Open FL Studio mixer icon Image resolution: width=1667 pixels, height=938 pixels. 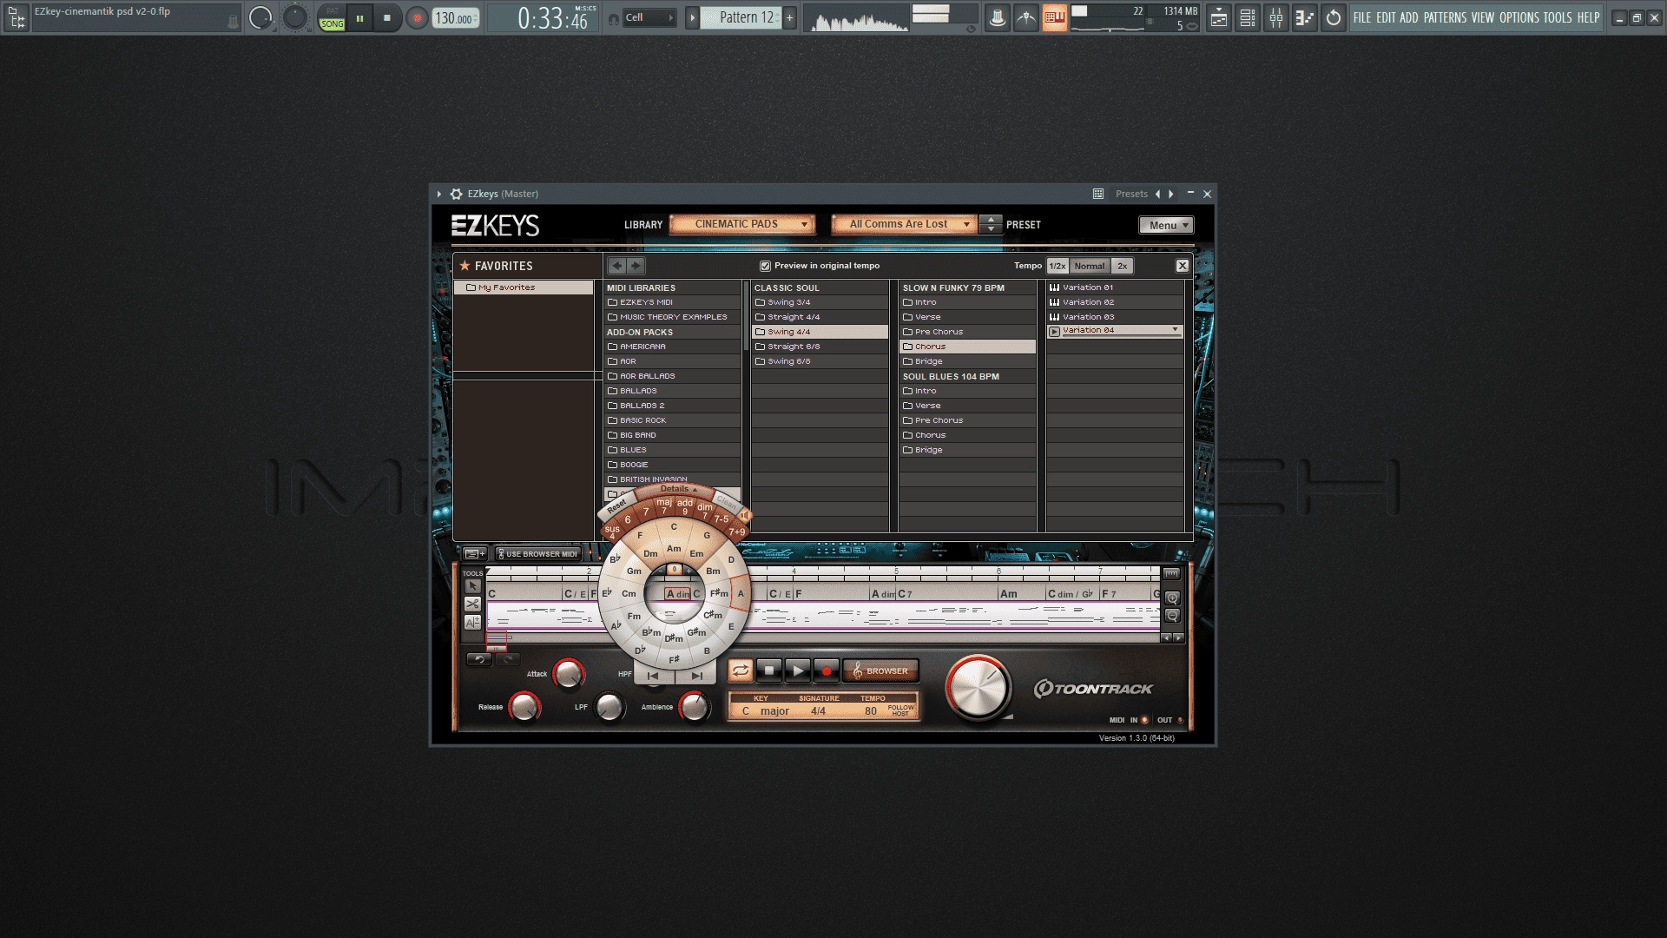1276,17
